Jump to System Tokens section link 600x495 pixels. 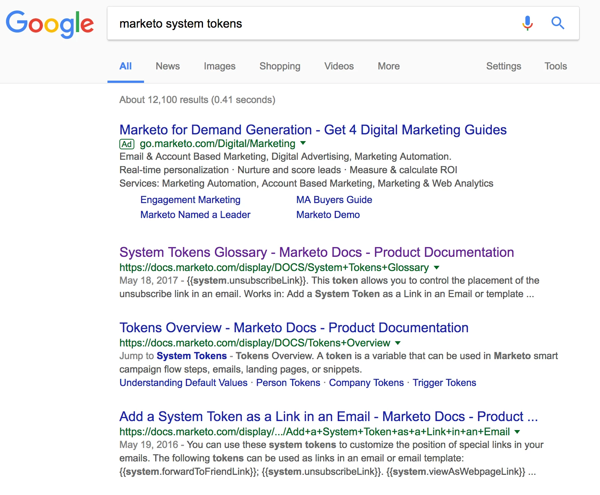(x=191, y=356)
